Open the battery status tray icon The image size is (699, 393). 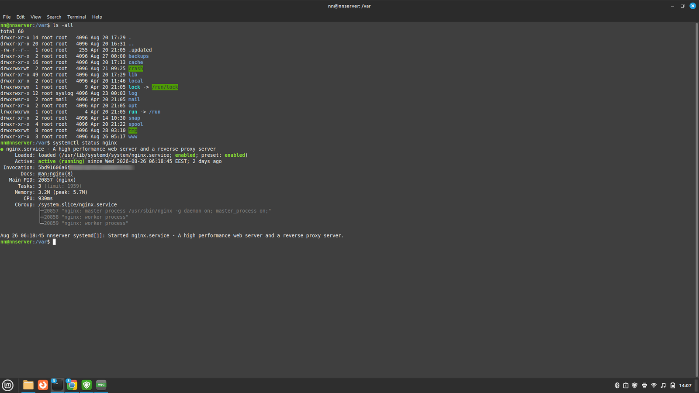[673, 385]
